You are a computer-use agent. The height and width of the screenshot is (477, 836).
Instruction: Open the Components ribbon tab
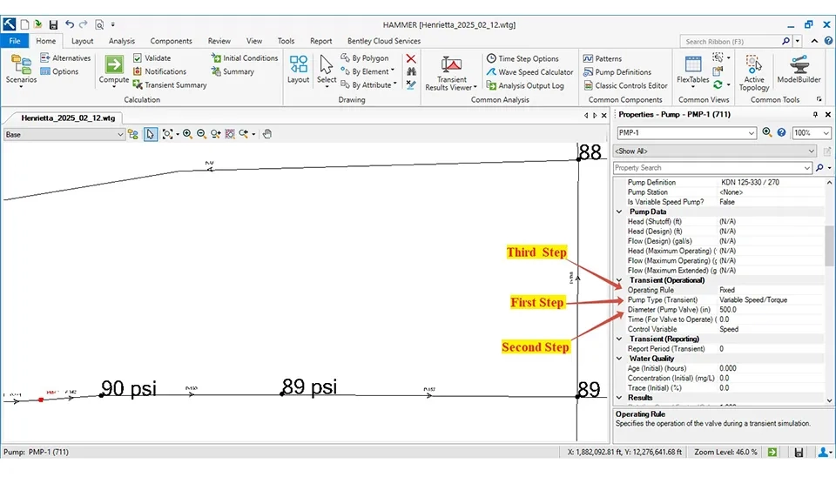[x=171, y=41]
